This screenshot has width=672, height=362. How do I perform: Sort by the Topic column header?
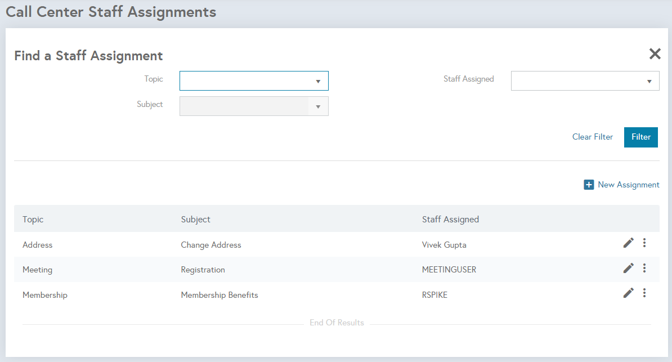click(33, 219)
